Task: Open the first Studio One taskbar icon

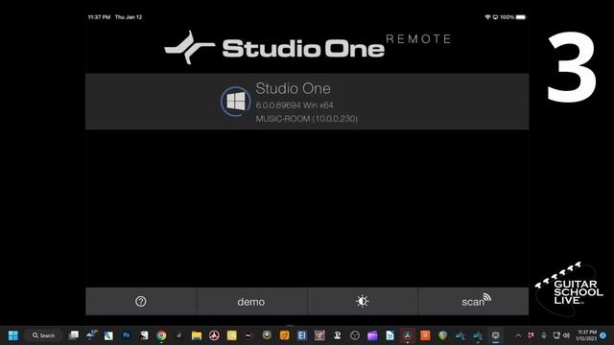Action: (x=460, y=335)
